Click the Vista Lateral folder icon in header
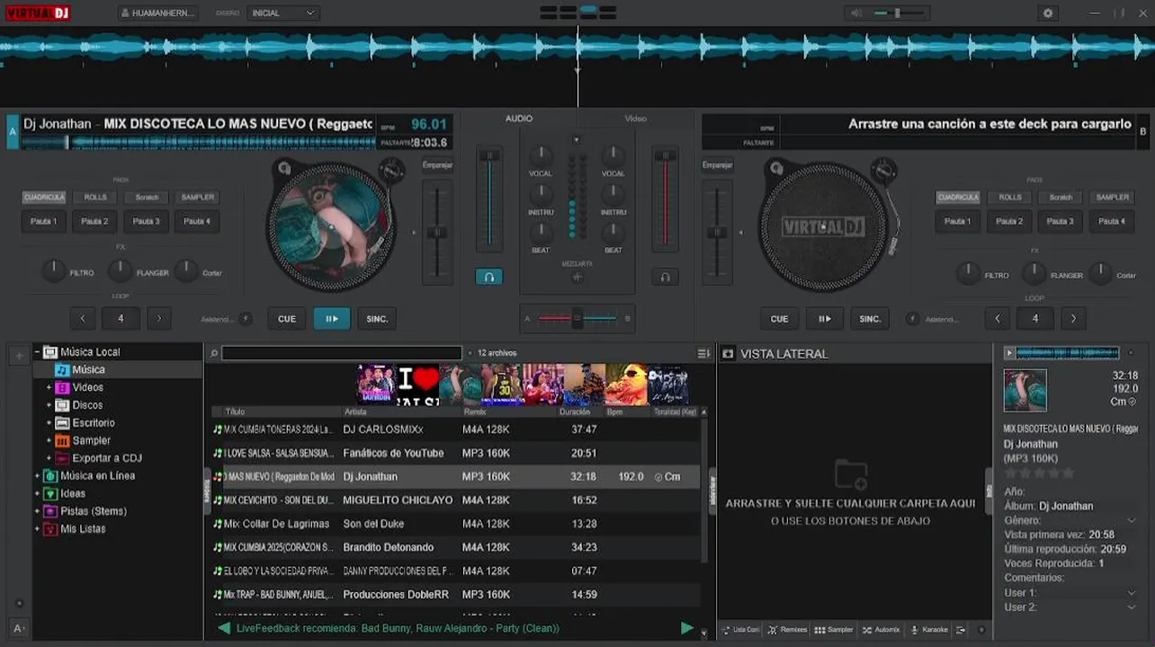 coord(729,354)
